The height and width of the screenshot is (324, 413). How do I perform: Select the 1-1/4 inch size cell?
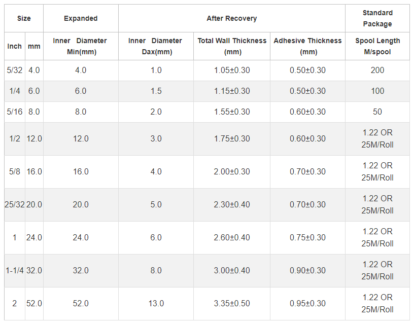(15, 271)
